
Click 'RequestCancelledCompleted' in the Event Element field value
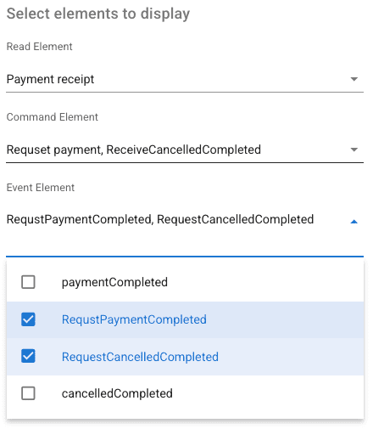pos(236,219)
